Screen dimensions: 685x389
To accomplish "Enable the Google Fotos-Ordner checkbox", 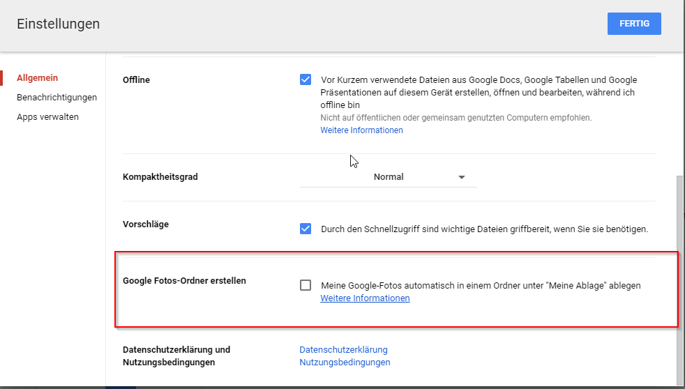I will tap(306, 285).
